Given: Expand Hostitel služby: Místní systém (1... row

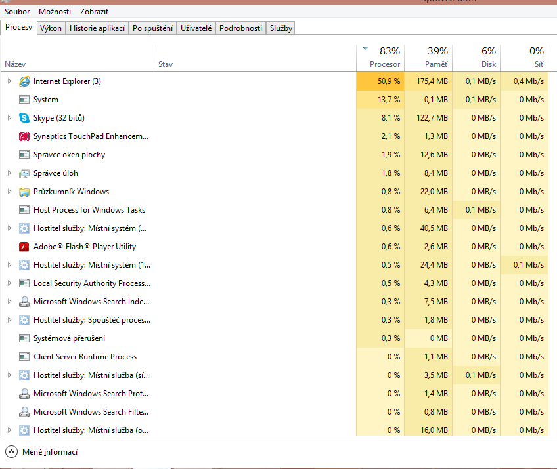Looking at the screenshot, I should point(9,265).
